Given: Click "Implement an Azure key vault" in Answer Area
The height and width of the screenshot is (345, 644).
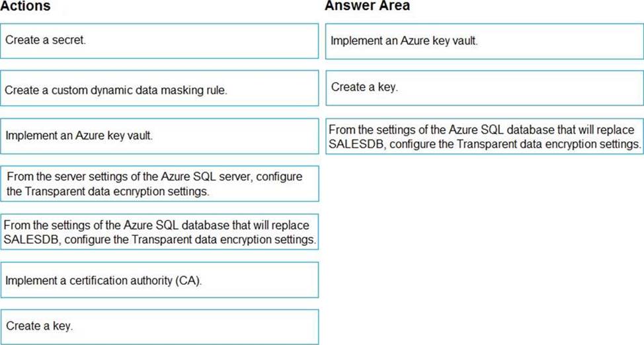Looking at the screenshot, I should [484, 40].
